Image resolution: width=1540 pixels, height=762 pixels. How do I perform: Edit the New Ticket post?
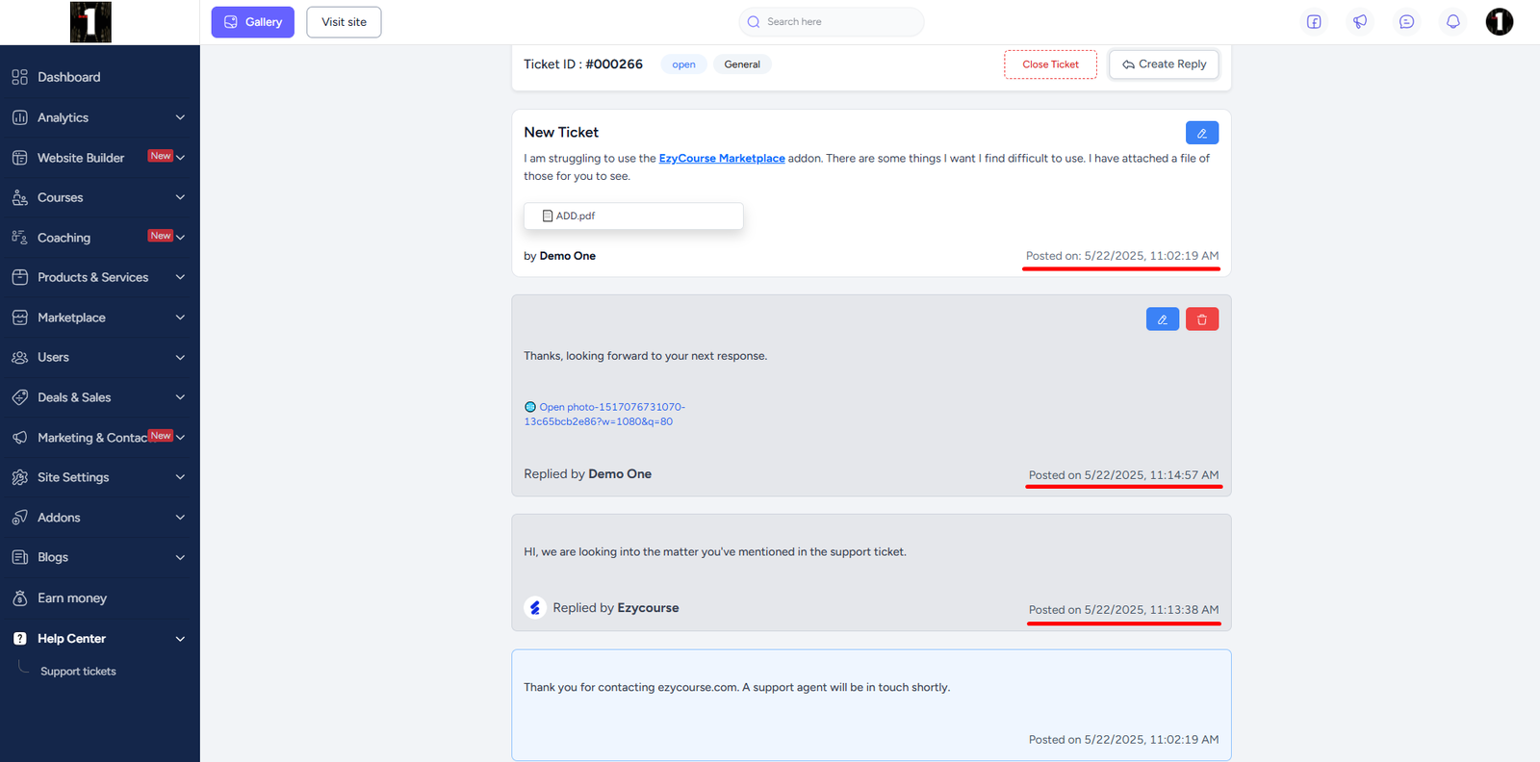(x=1201, y=133)
